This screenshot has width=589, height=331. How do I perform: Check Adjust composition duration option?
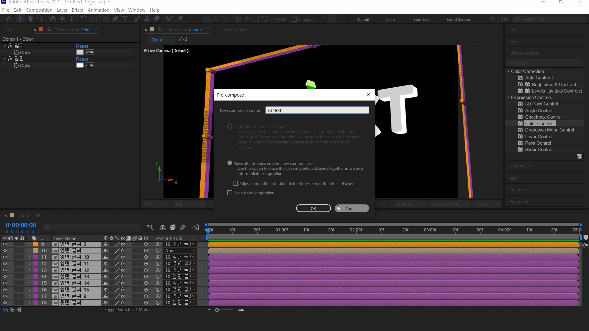(235, 184)
